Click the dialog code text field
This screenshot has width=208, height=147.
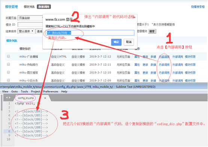(90, 33)
